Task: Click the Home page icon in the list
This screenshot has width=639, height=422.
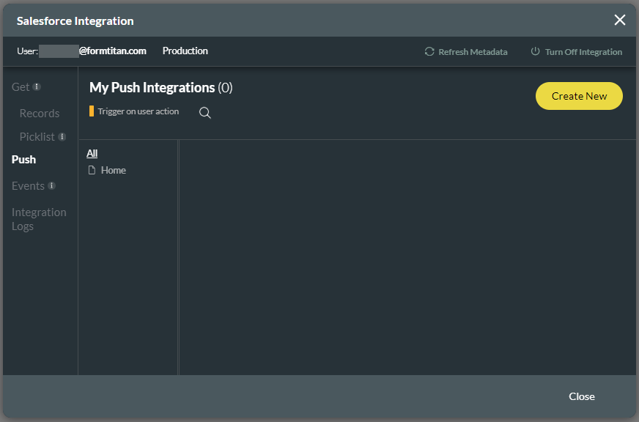Action: pos(92,169)
